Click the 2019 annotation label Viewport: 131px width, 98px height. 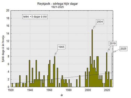point(113,43)
